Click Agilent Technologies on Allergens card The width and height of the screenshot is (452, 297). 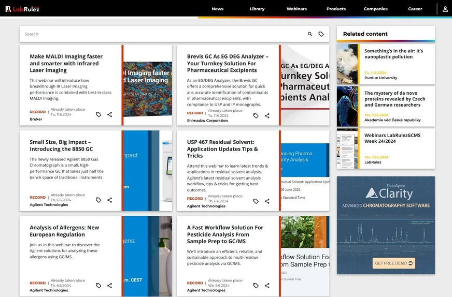coord(49,290)
